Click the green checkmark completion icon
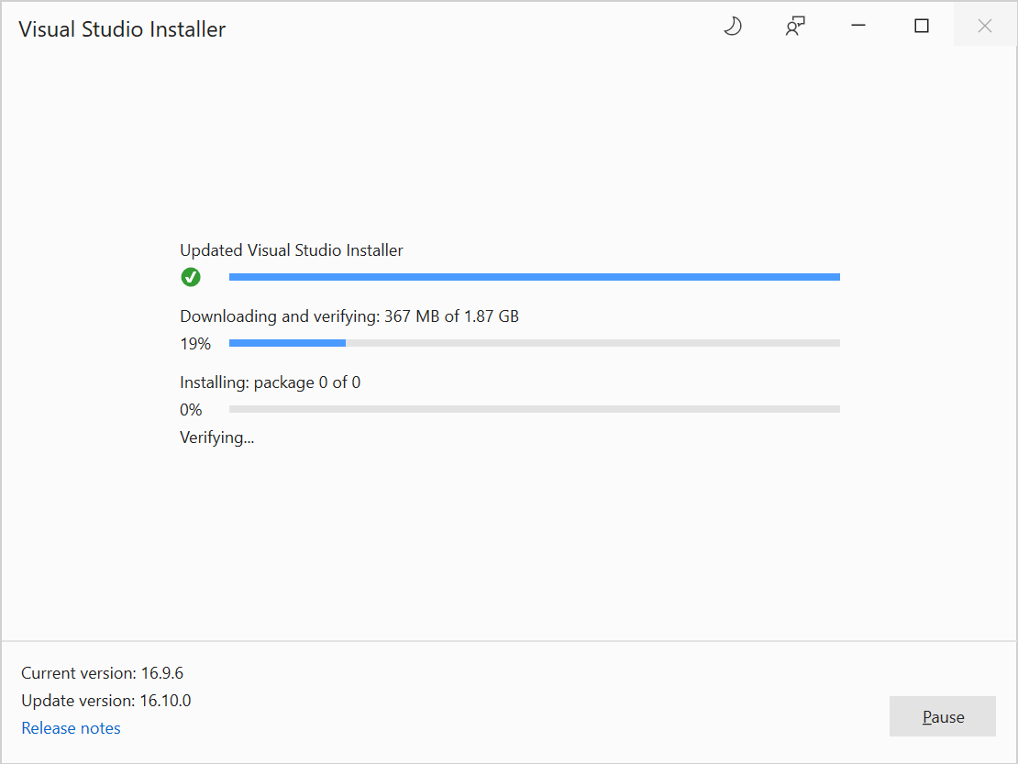Viewport: 1018px width, 764px height. (191, 277)
